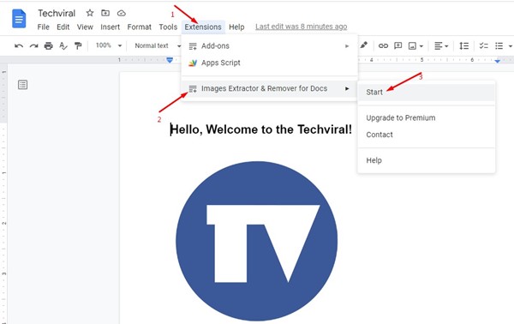Image resolution: width=514 pixels, height=324 pixels.
Task: Click the Techviral logo image in document
Action: point(257,241)
